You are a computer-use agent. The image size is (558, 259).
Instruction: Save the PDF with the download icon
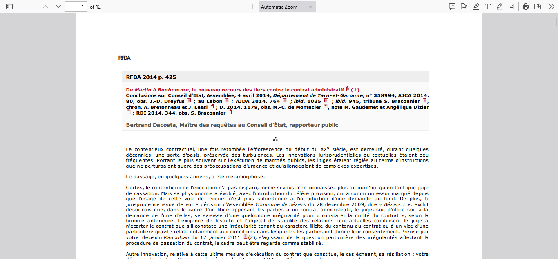coord(538,7)
